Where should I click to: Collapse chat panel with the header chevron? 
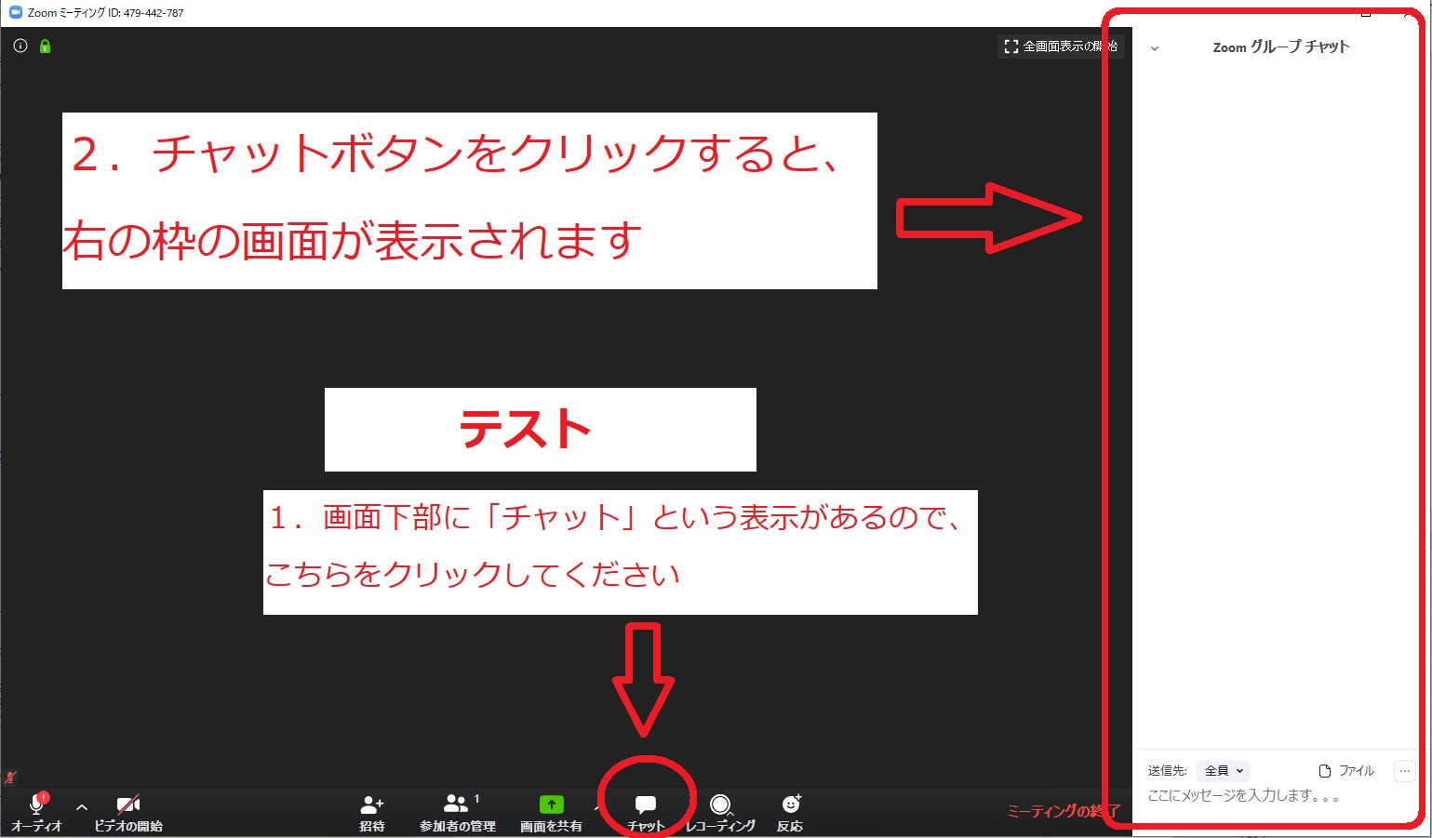click(x=1155, y=48)
